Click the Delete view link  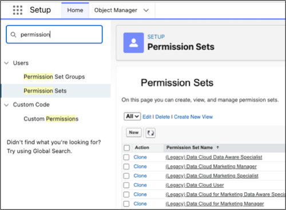tap(162, 117)
